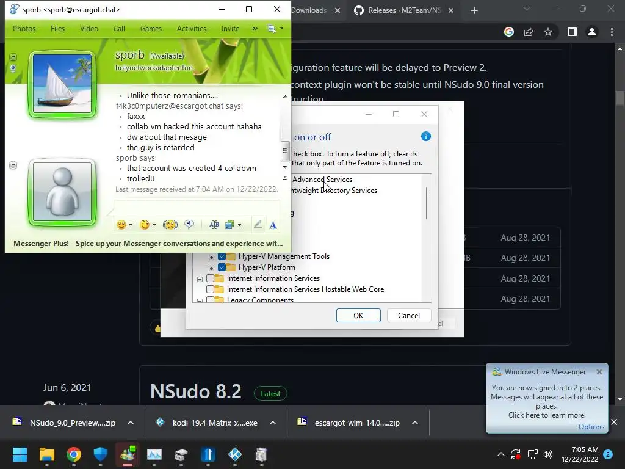Switch to Releases M2Team/NSudo Chrome tab
The image size is (625, 469).
click(x=404, y=10)
